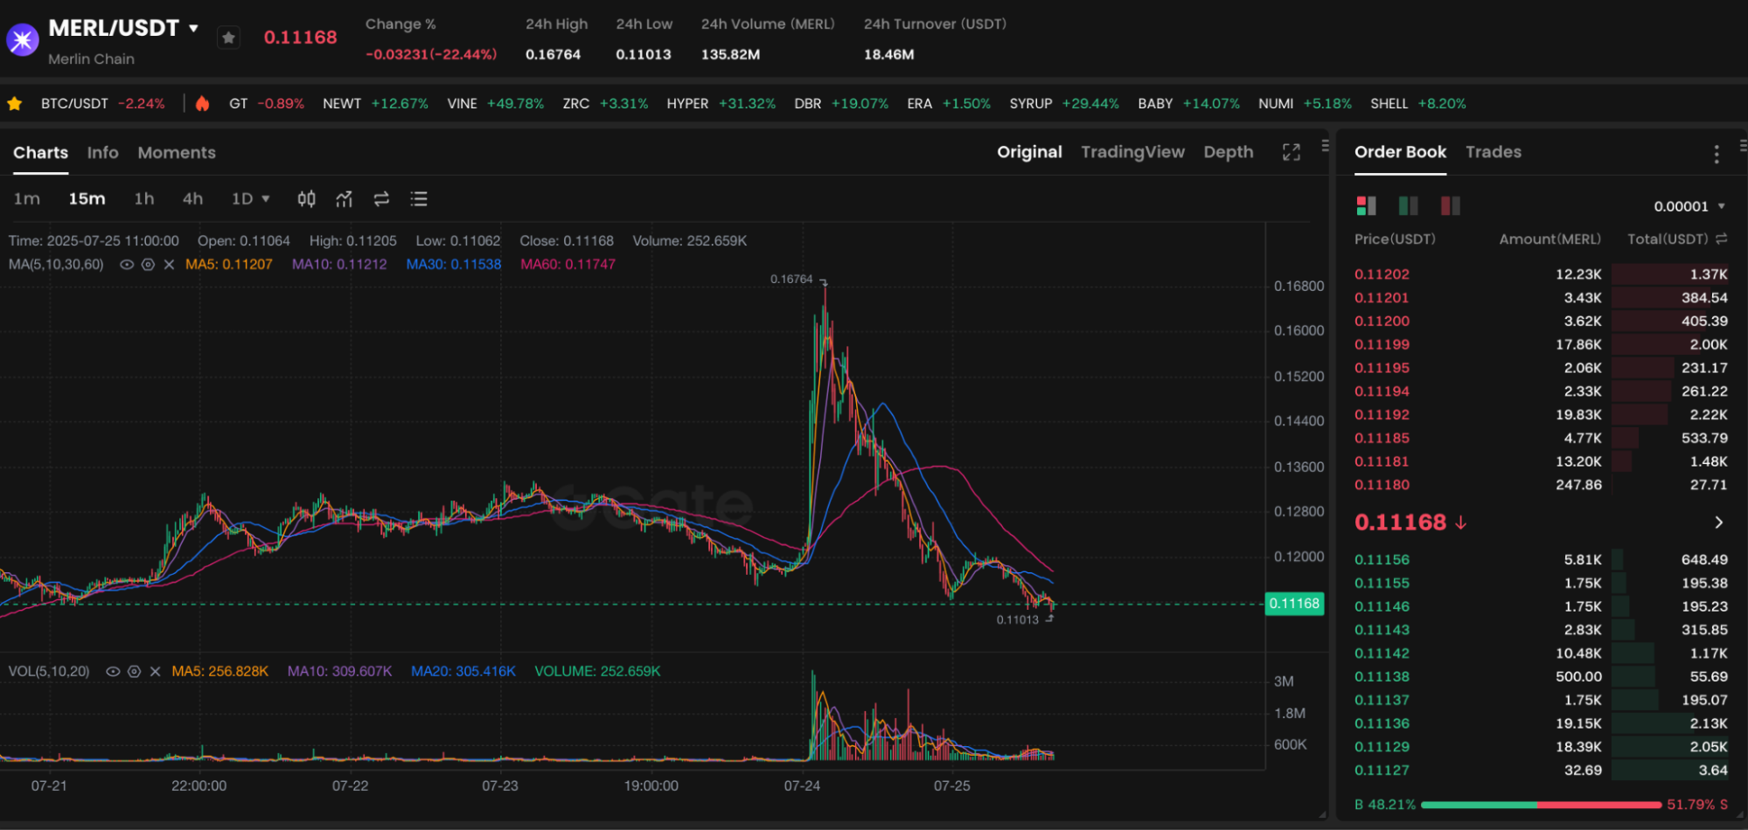Viewport: 1748px width, 830px height.
Task: Show both bids and asks view
Action: [1366, 206]
